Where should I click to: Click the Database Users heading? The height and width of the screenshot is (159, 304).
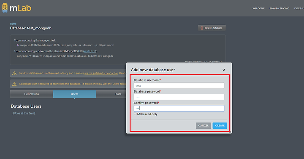[x=26, y=106]
